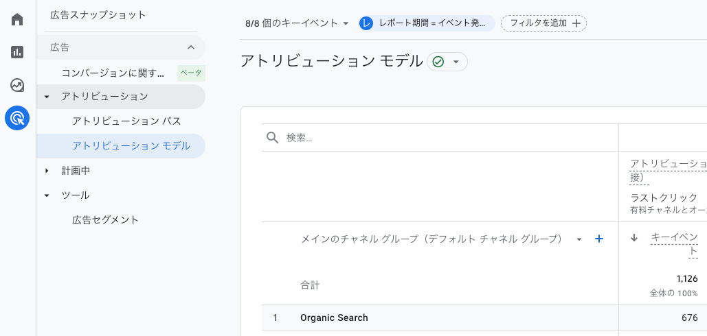Collapse the アトリビューション tree arrow
Screen dimensions: 707x336
47,97
